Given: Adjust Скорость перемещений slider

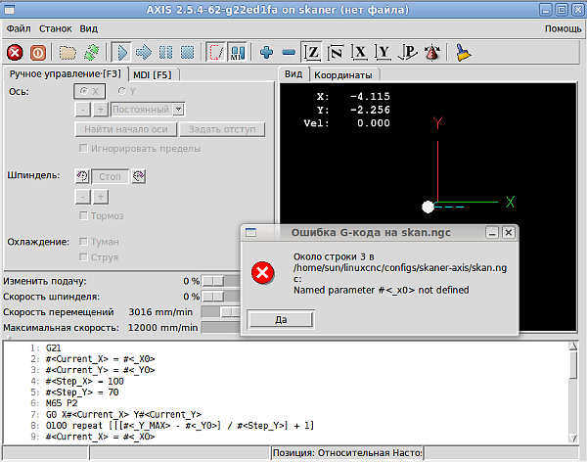Looking at the screenshot, I should [x=231, y=312].
